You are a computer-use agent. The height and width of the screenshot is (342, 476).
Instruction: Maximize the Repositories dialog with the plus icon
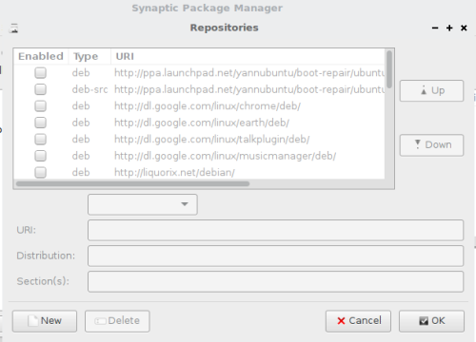coord(449,28)
